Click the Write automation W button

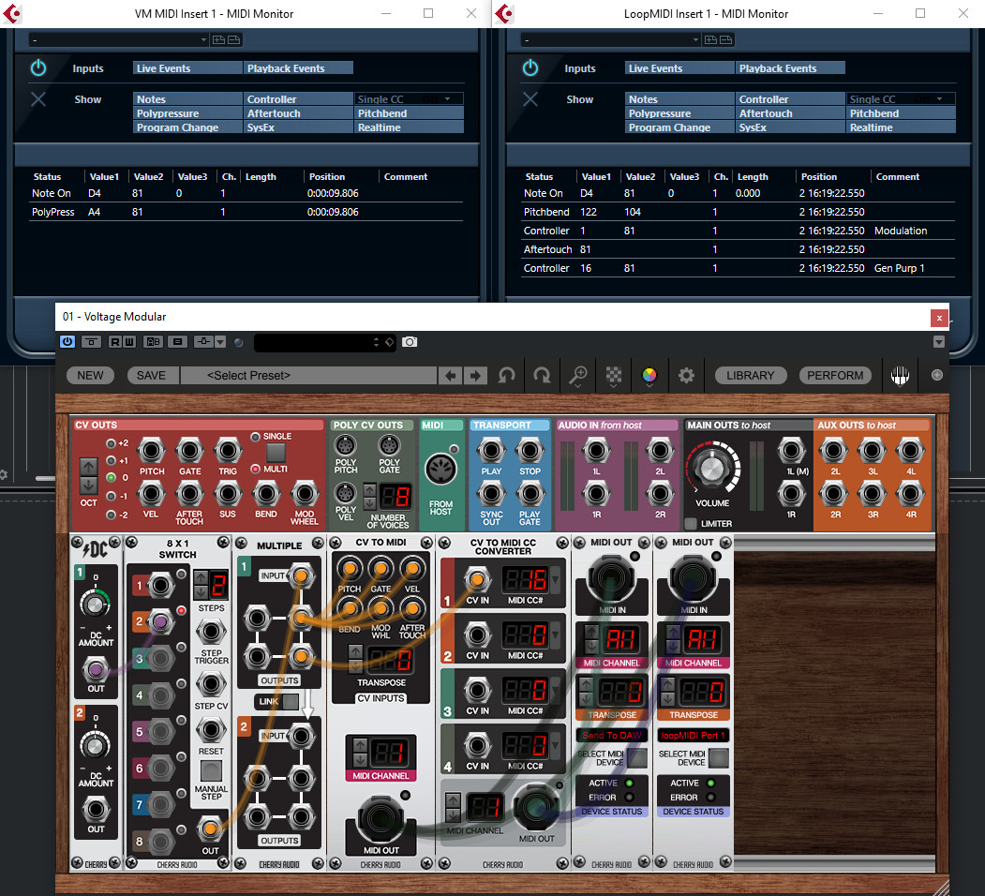pyautogui.click(x=128, y=342)
